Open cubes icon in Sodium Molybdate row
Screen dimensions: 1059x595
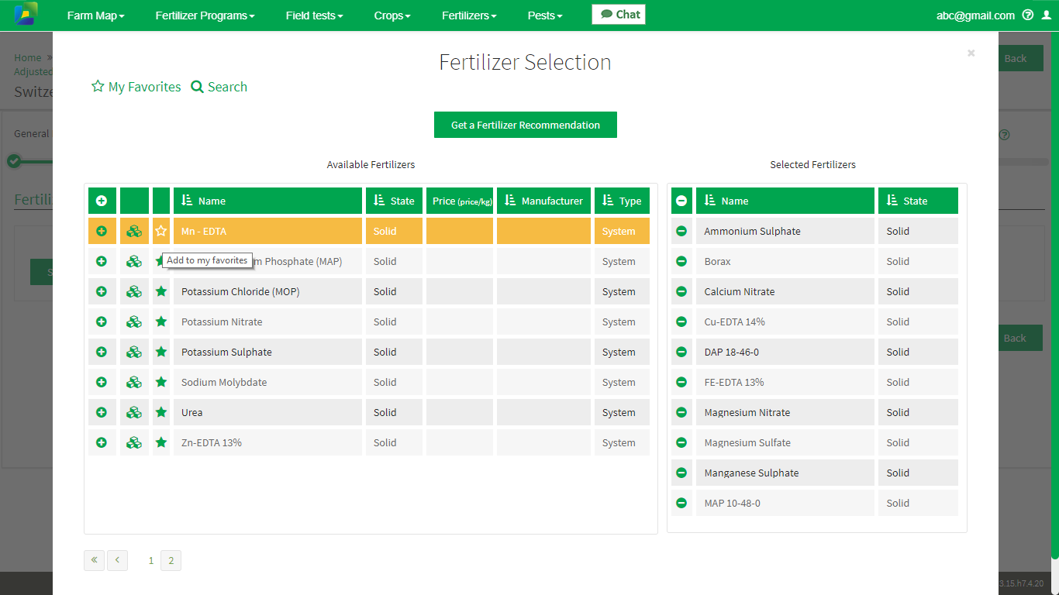click(x=134, y=382)
